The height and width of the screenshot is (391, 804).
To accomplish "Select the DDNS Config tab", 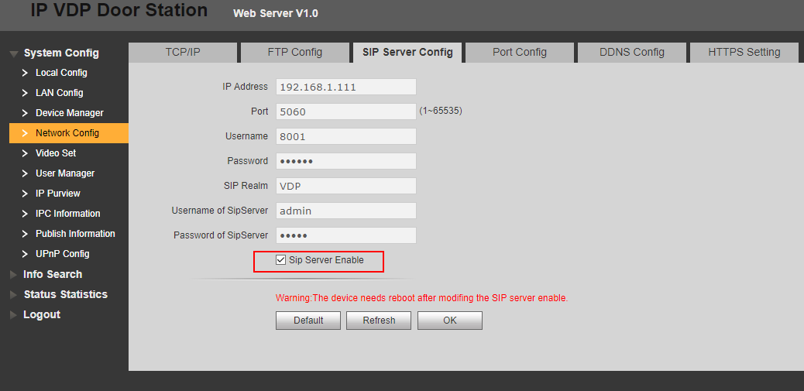I will click(631, 53).
